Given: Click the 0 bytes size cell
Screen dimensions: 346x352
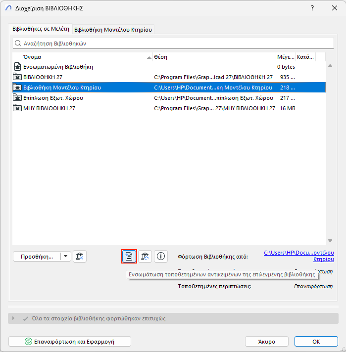Looking at the screenshot, I should click(286, 67).
